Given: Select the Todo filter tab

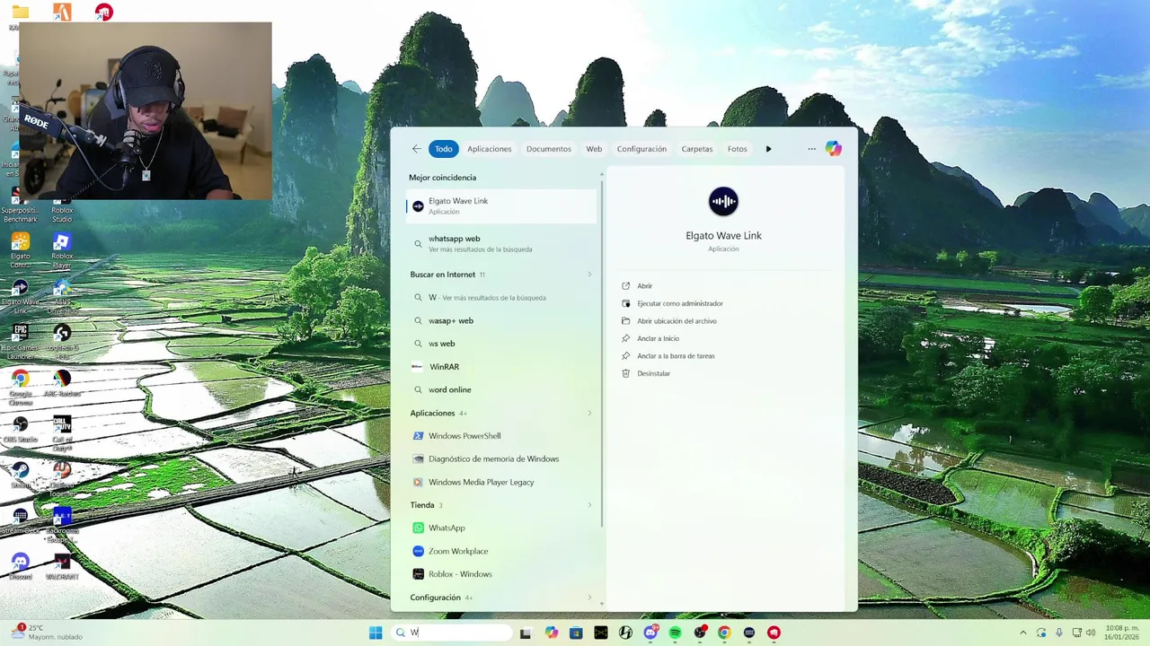Looking at the screenshot, I should coord(444,149).
